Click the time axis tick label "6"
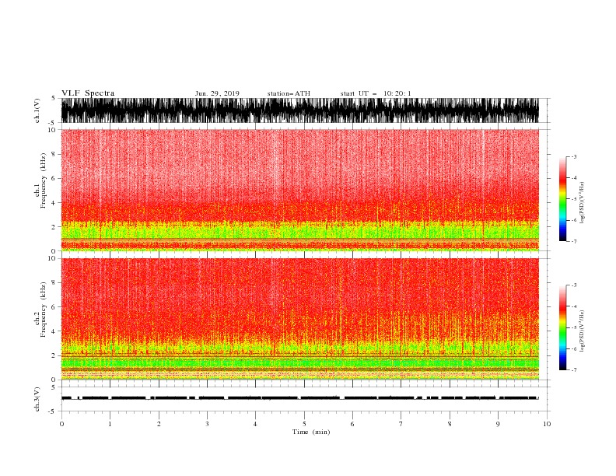 point(352,424)
